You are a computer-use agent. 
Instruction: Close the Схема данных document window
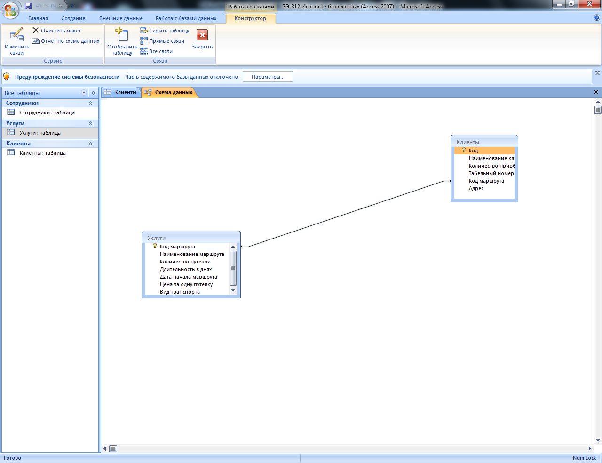pos(596,92)
